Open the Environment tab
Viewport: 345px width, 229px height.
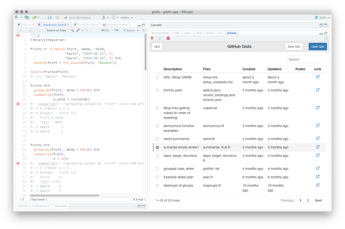160,33
